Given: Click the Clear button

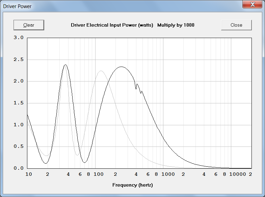Looking at the screenshot, I should pyautogui.click(x=29, y=25).
